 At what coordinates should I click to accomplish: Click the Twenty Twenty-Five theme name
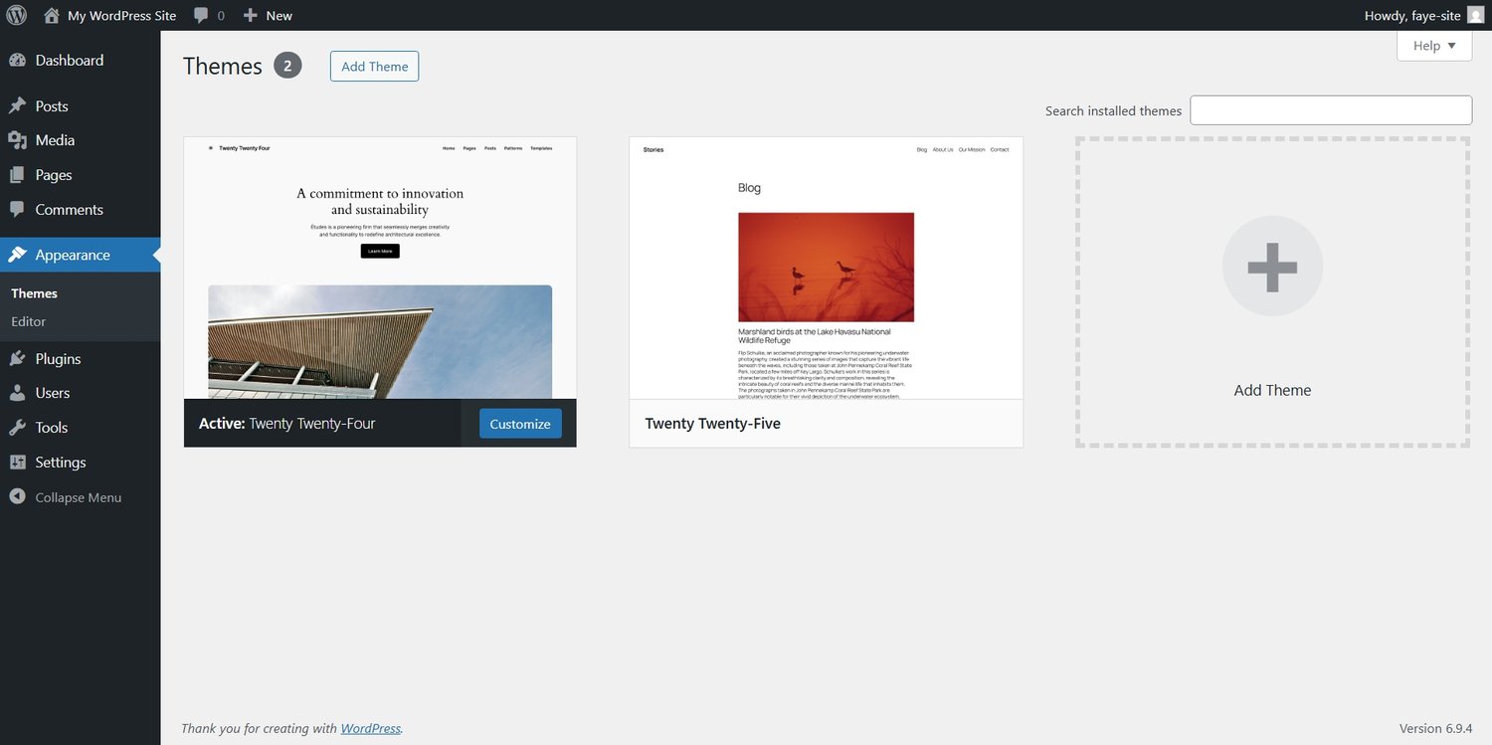pyautogui.click(x=712, y=424)
